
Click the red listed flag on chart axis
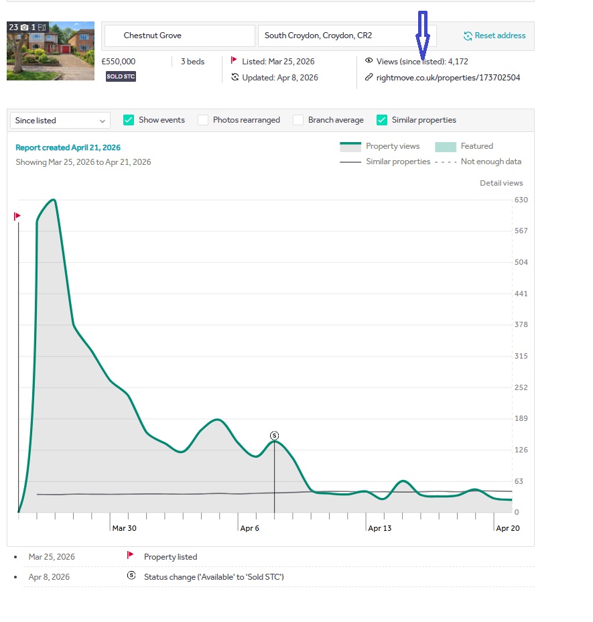point(17,216)
